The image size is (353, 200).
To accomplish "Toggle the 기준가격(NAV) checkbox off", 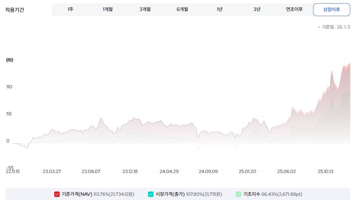I will [x=56, y=194].
